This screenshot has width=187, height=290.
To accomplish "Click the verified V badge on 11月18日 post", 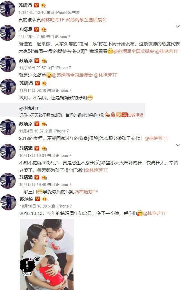I will click(x=37, y=61).
